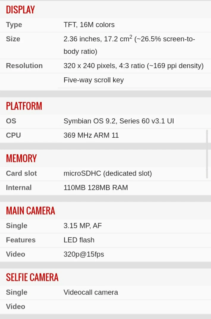
Task: Open the CPU label link
Action: pyautogui.click(x=13, y=135)
